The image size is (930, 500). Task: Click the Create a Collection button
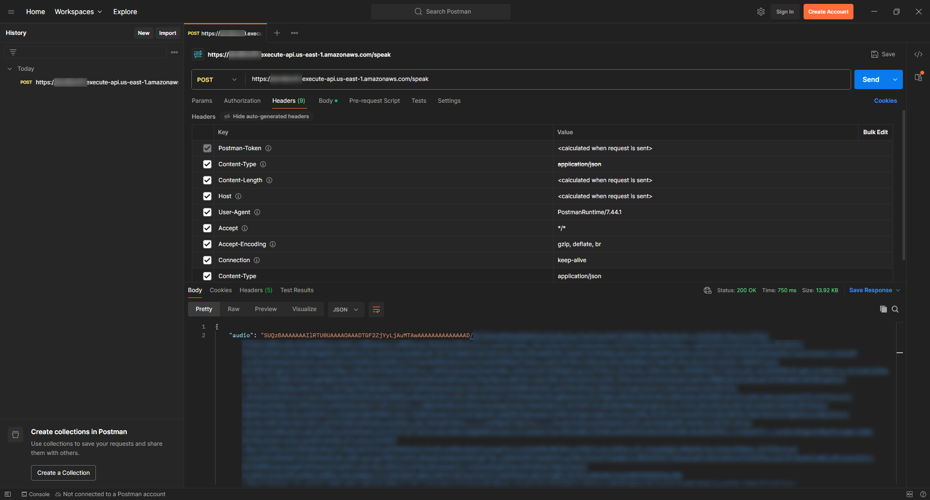tap(63, 473)
